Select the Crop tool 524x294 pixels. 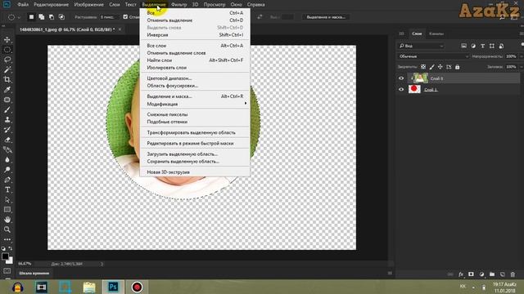(7, 80)
